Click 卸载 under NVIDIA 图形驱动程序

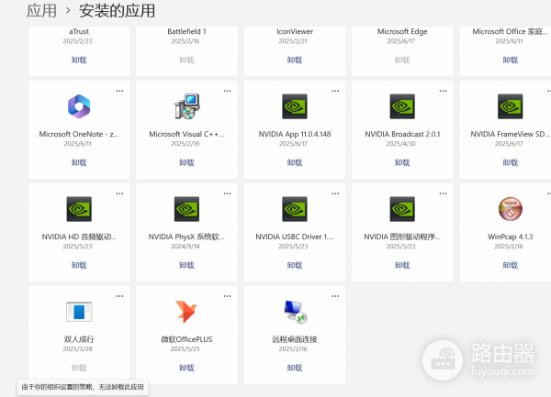(x=402, y=266)
